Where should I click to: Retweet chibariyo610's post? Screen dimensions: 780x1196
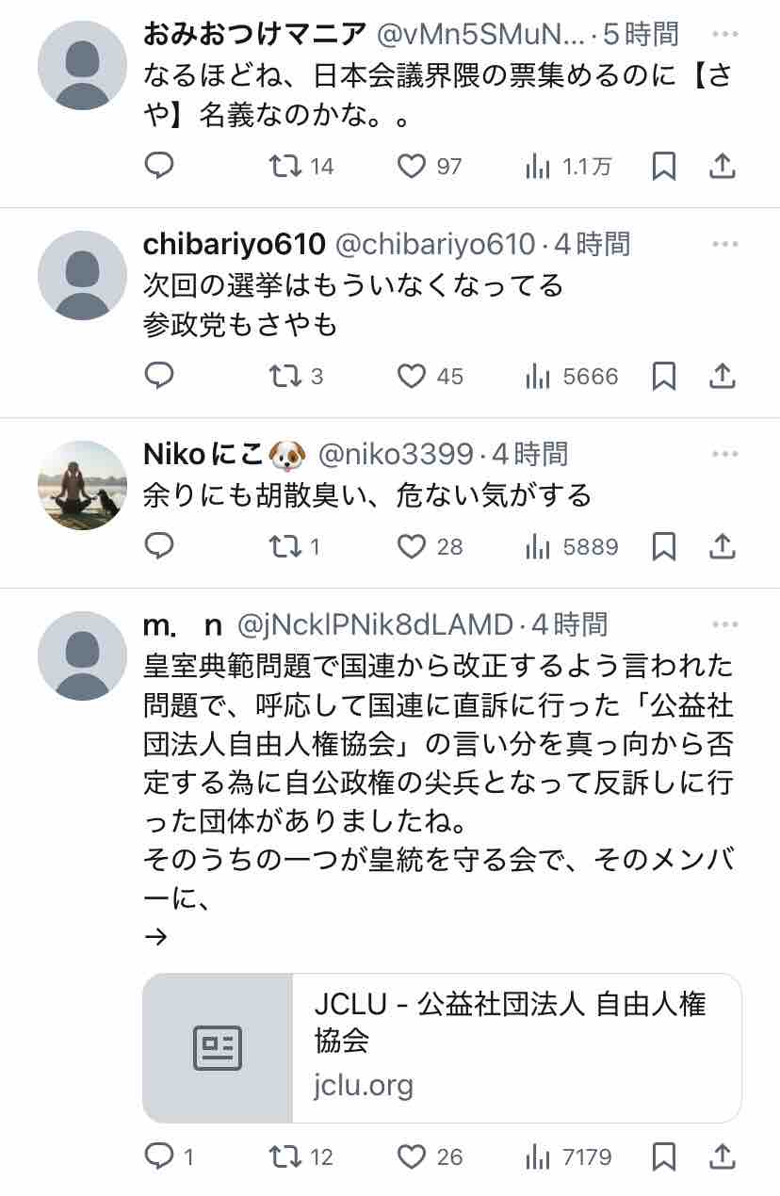tap(296, 377)
